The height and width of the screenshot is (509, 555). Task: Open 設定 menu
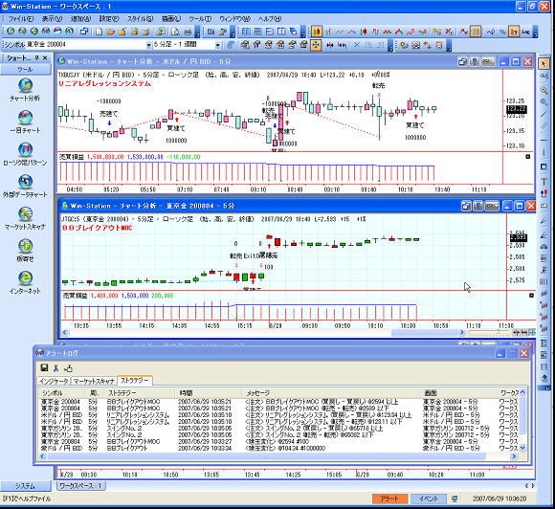point(109,19)
